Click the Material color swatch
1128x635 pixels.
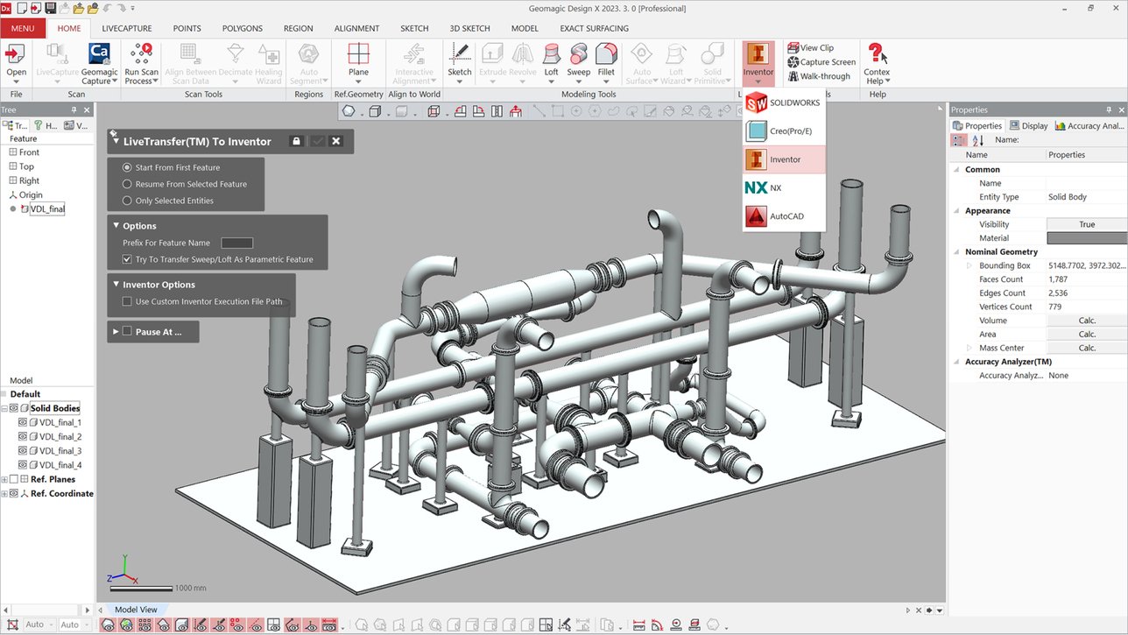click(1087, 238)
